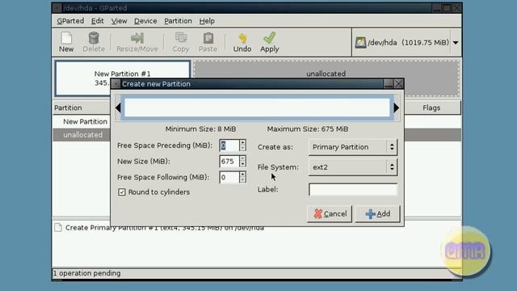Click the Label text field
Image resolution: width=517 pixels, height=291 pixels.
click(353, 190)
